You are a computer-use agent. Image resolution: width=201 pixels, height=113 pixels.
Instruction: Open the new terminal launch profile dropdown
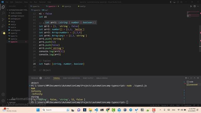pyautogui.click(x=188, y=78)
